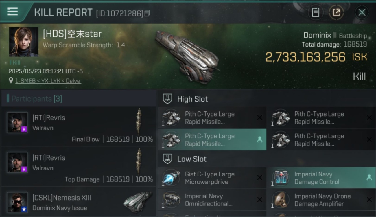Viewport: 376px width, 217px height.
Task: Select the Imperial Navy Damage Control module
Action: [x=321, y=178]
